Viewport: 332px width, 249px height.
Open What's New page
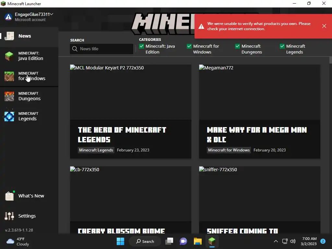click(29, 196)
